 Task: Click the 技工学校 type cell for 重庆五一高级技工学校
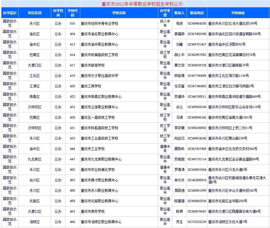165,116
